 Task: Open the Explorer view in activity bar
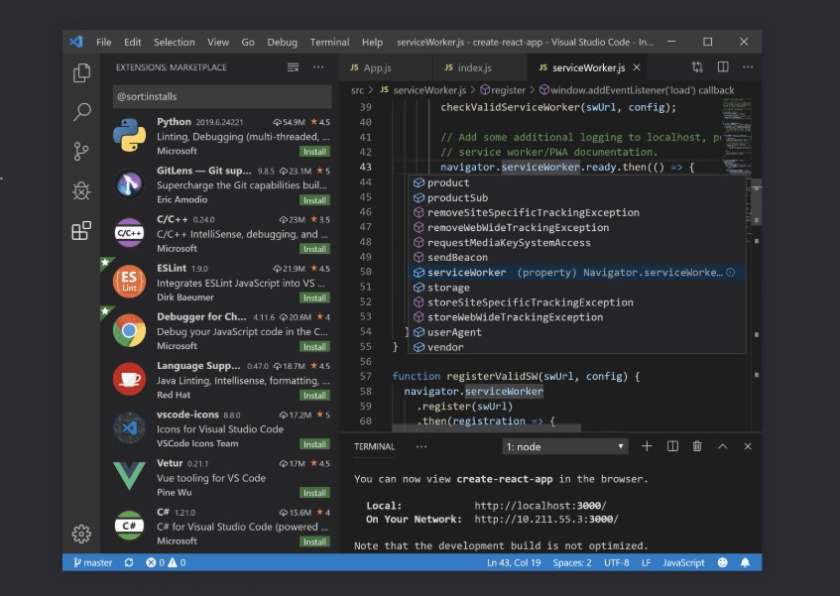tap(81, 72)
